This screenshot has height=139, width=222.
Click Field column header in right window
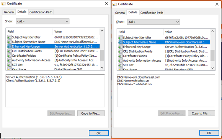pyautogui.click(x=140, y=32)
